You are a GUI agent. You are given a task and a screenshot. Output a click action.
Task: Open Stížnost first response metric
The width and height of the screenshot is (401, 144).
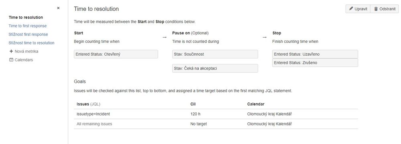click(x=28, y=34)
